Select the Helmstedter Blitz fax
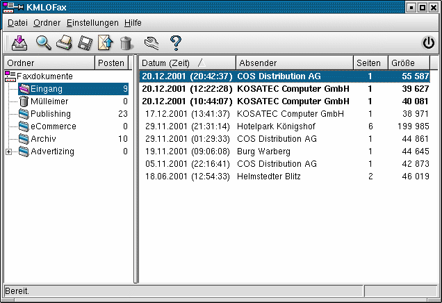Screen dimensions: 442x303 285,177
